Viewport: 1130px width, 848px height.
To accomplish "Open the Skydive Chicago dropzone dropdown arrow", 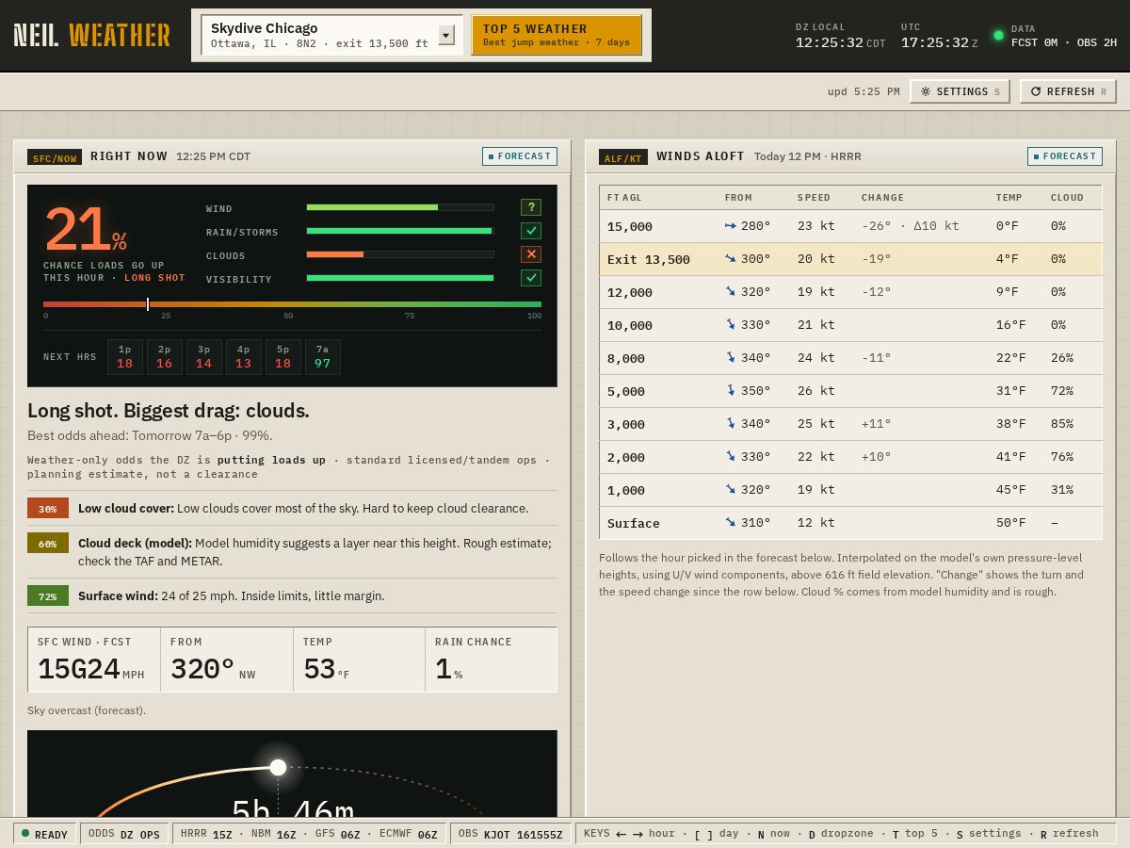I will coord(446,35).
